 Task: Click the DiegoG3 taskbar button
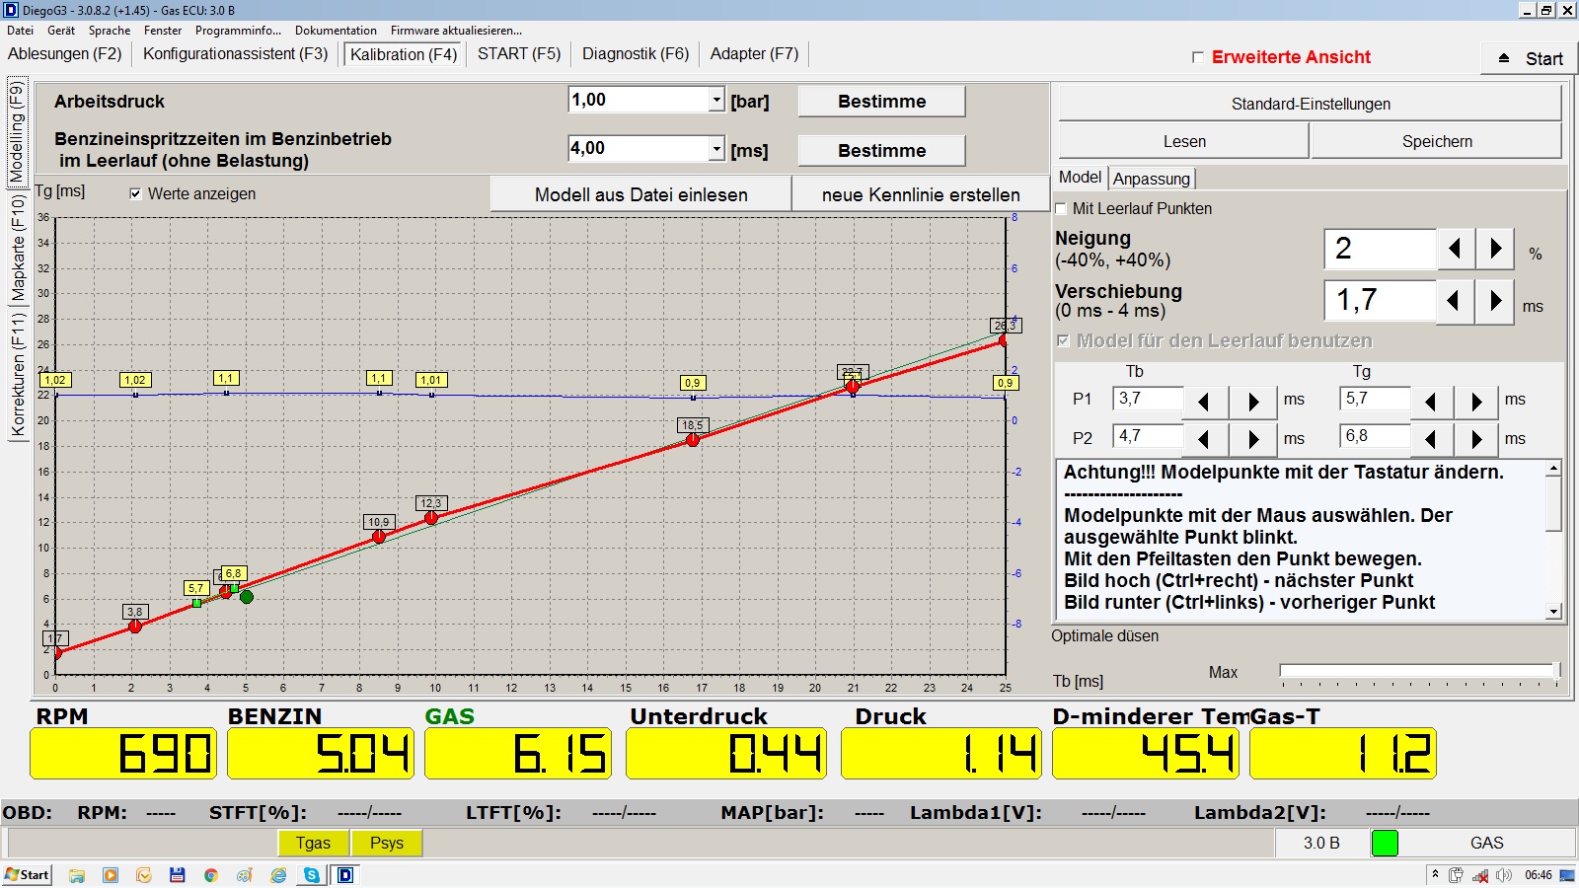[345, 875]
